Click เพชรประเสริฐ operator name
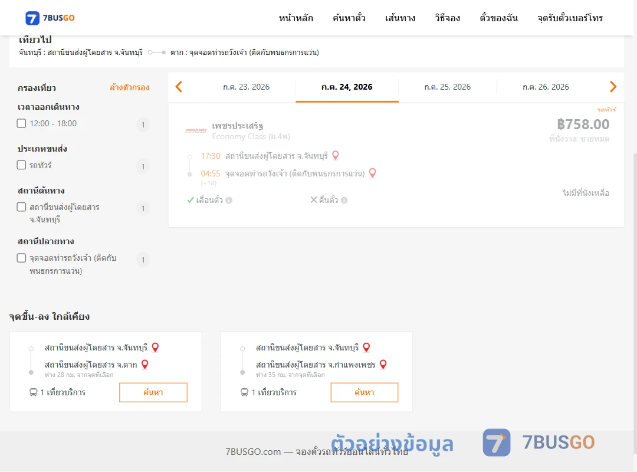Image resolution: width=637 pixels, height=472 pixels. 238,126
